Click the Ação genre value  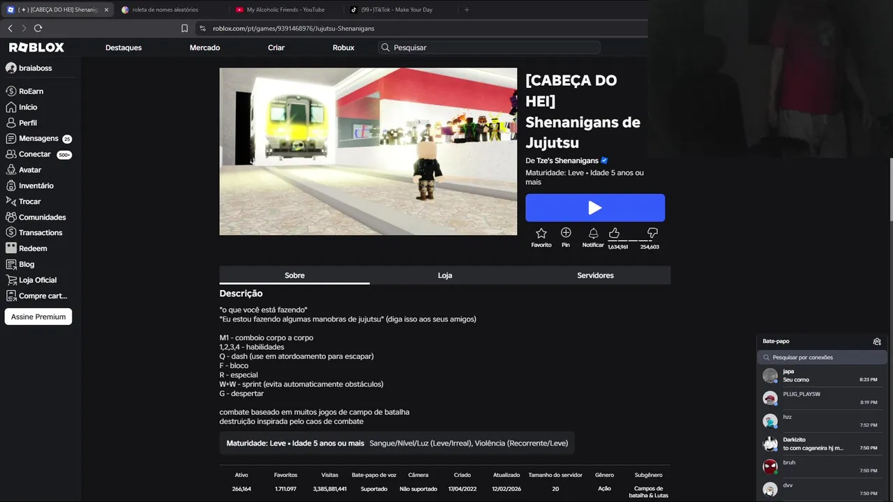(604, 489)
